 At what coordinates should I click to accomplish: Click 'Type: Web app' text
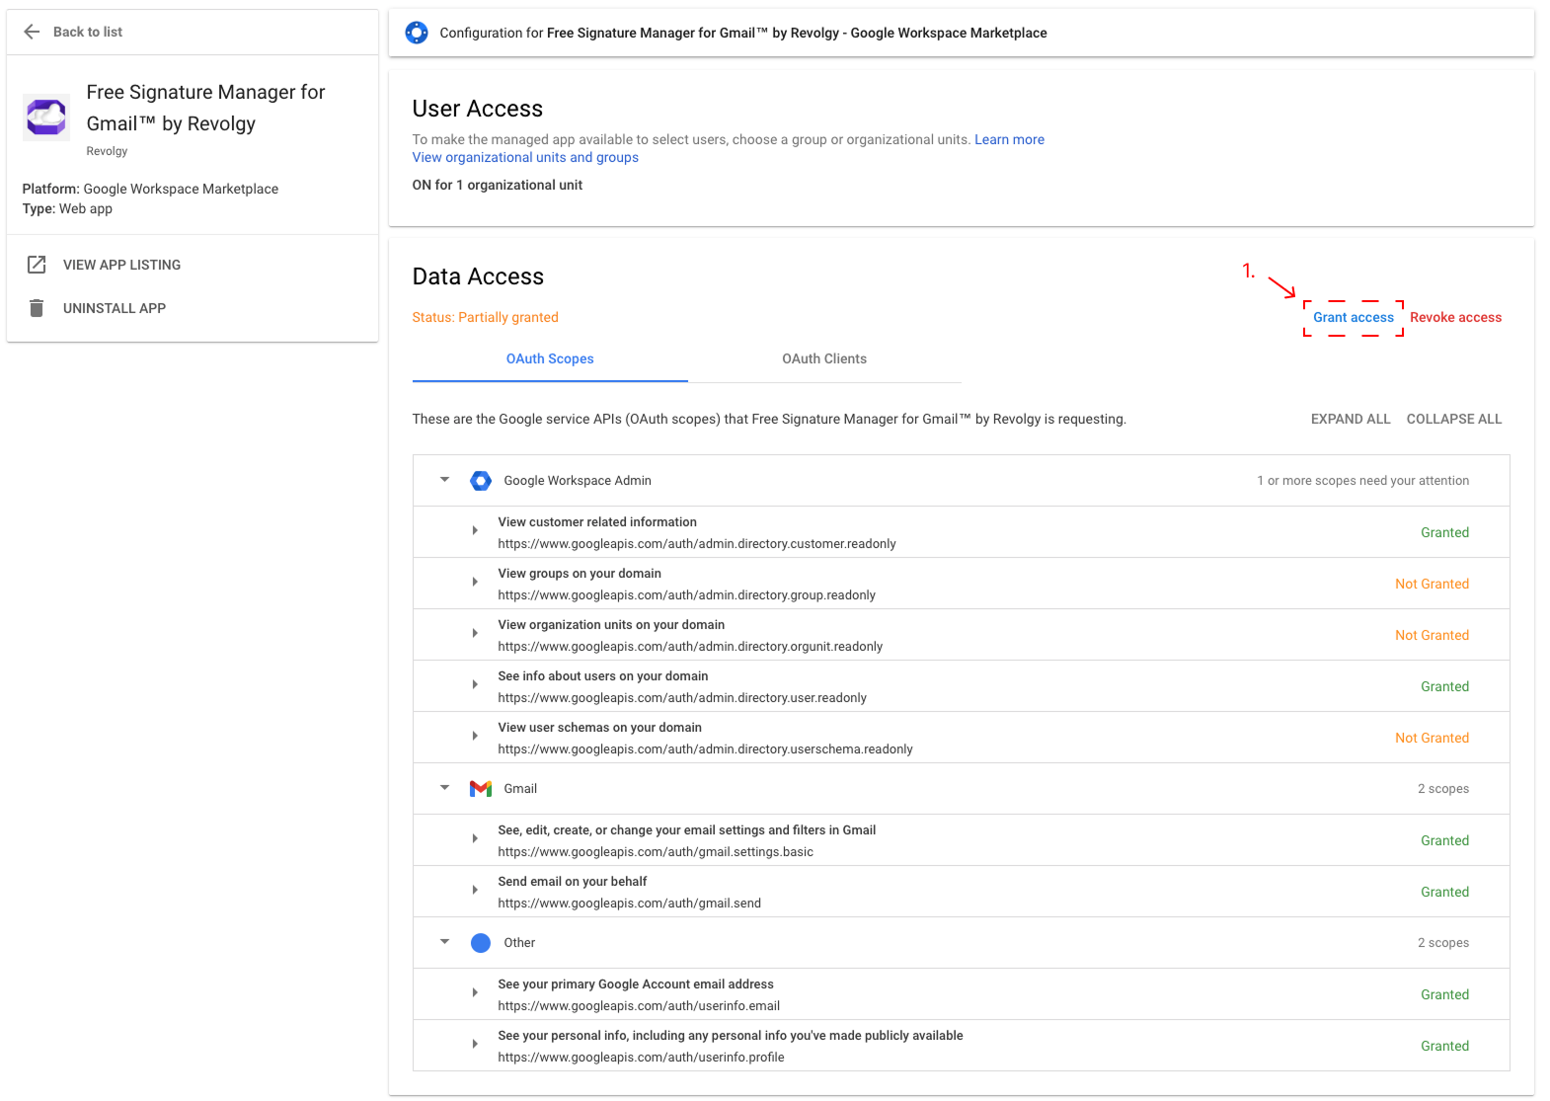tap(67, 209)
